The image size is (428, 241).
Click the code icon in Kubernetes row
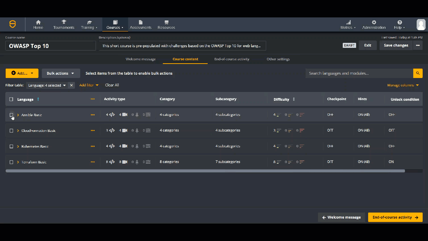(x=112, y=146)
